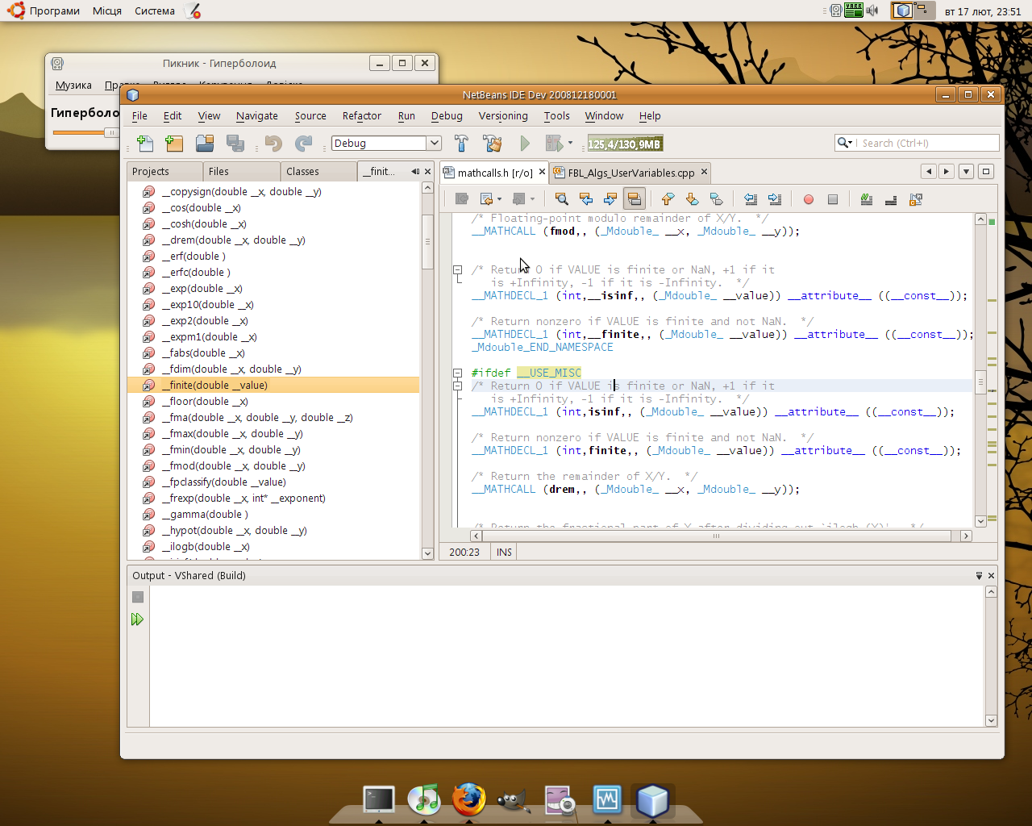The width and height of the screenshot is (1032, 826).
Task: Click the Shift Line Right icon
Action: point(775,199)
